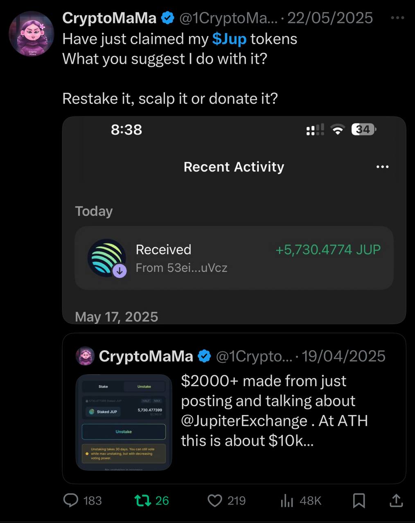Open the reply comment icon
Image resolution: width=415 pixels, height=523 pixels.
tap(71, 500)
